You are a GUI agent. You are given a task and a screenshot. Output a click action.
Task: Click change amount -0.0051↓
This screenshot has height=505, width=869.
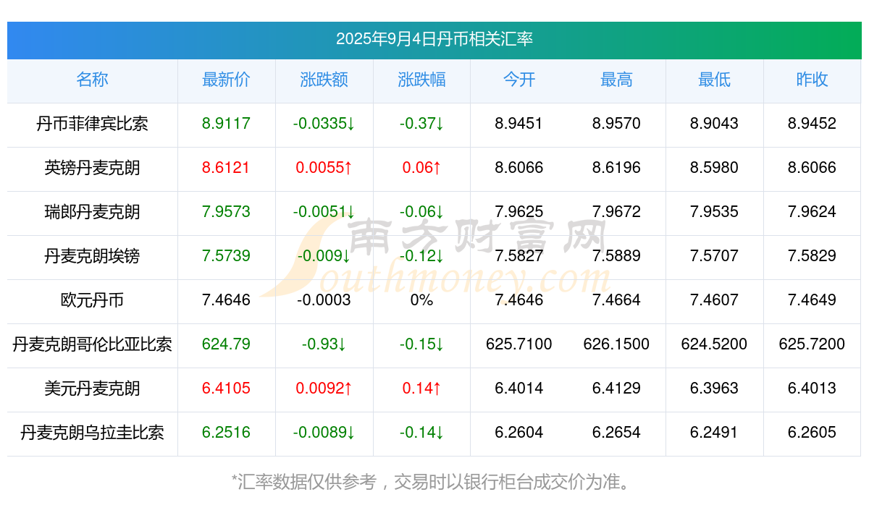[x=324, y=212]
